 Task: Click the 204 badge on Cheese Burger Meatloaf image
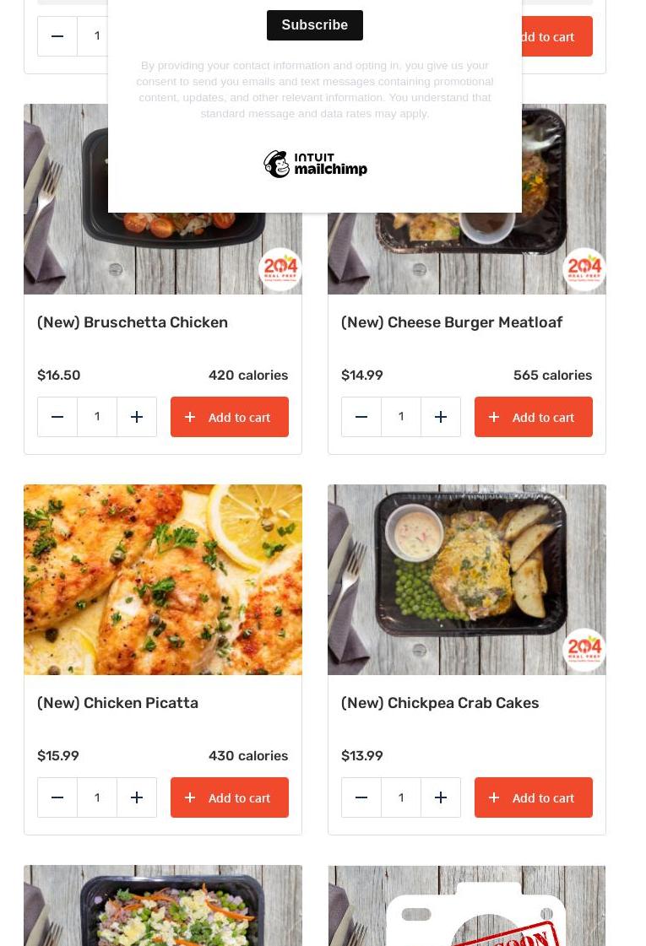584,269
